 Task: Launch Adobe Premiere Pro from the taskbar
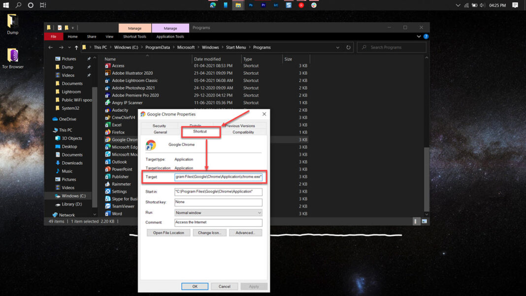pos(263,5)
